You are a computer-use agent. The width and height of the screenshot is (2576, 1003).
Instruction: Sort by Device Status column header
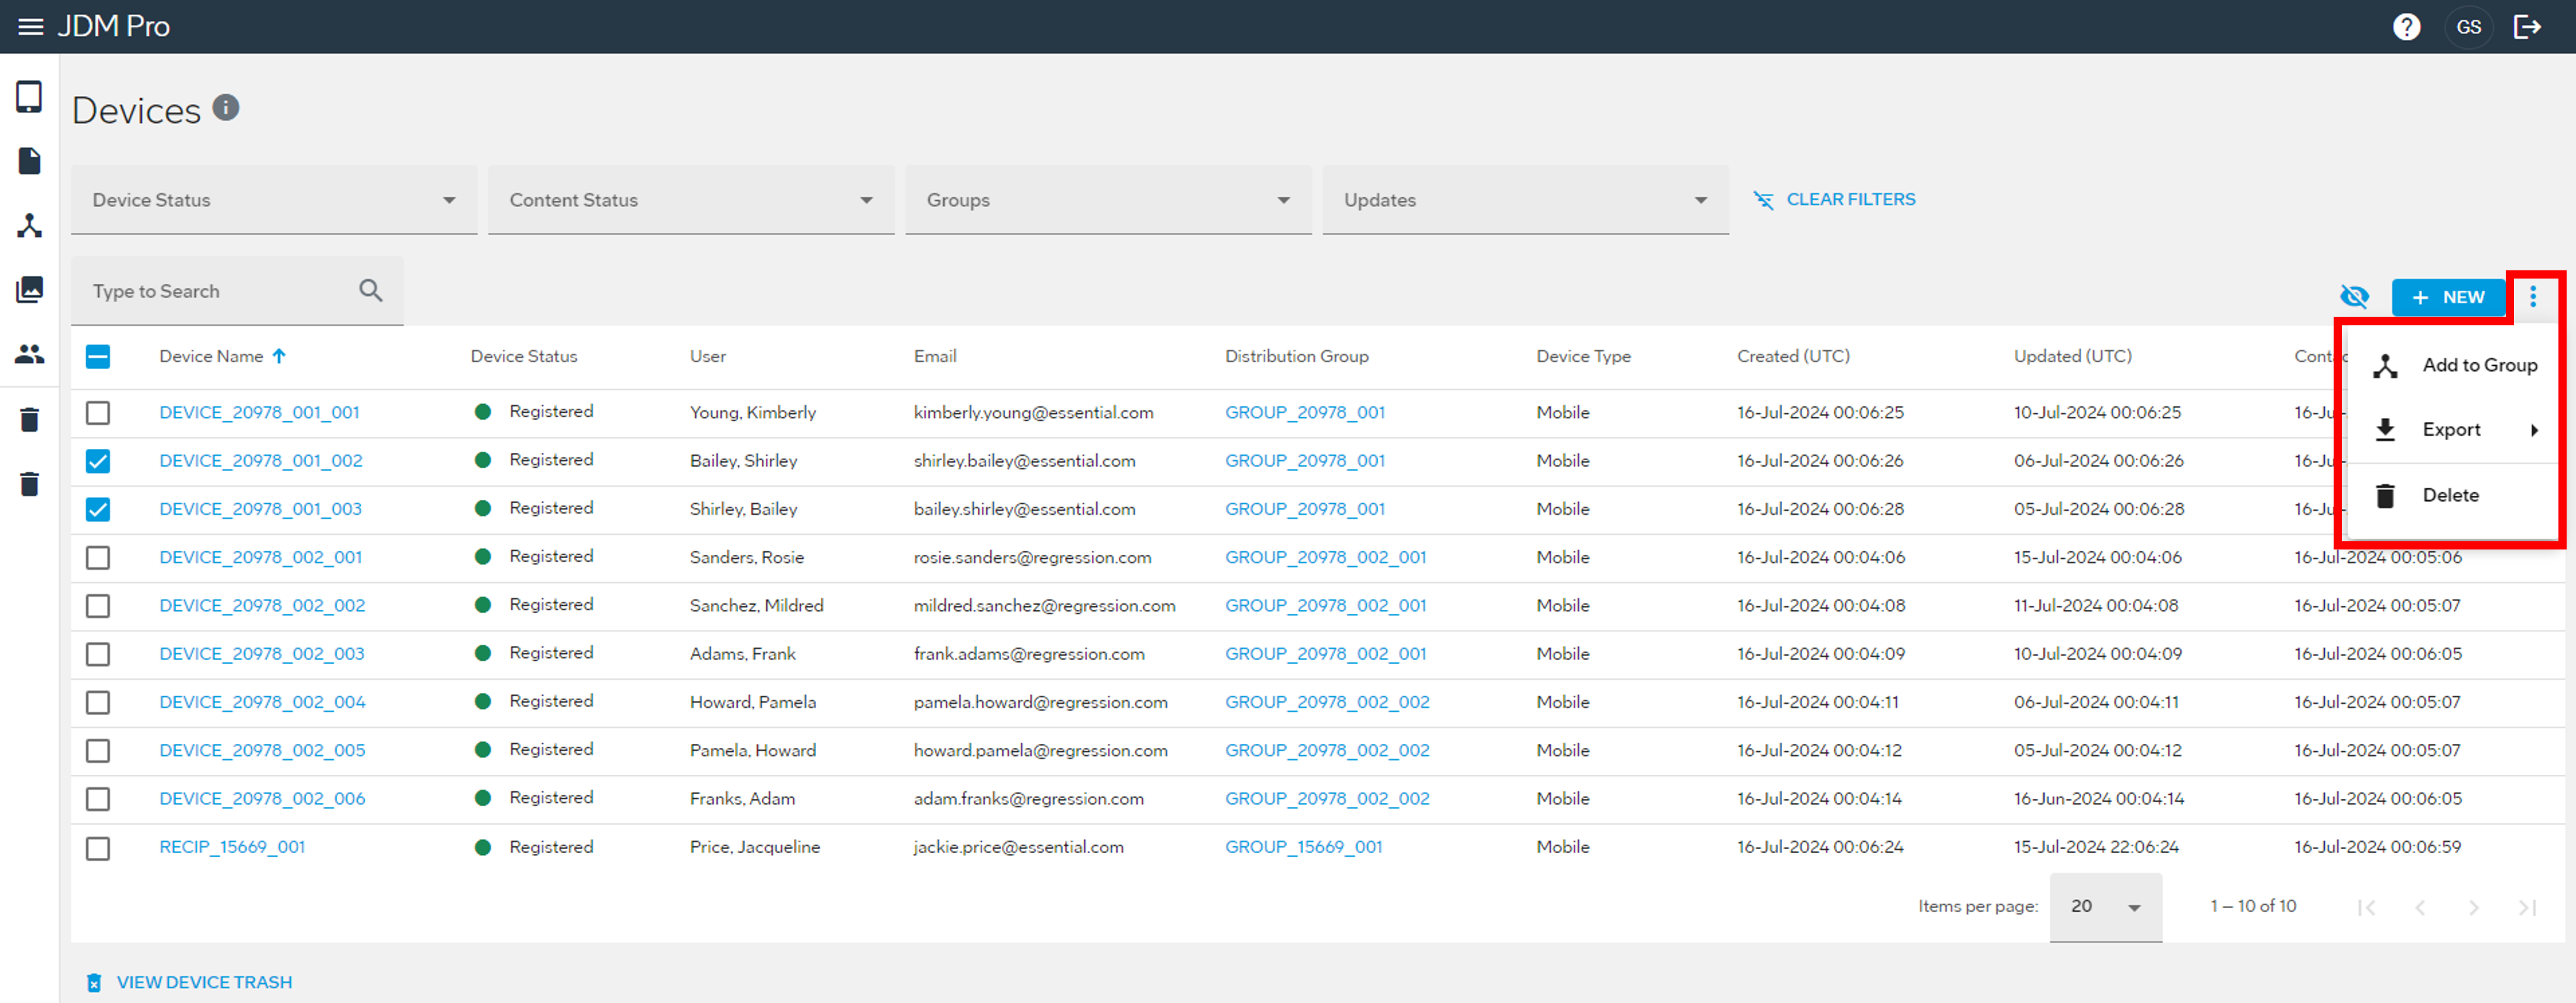click(x=523, y=356)
